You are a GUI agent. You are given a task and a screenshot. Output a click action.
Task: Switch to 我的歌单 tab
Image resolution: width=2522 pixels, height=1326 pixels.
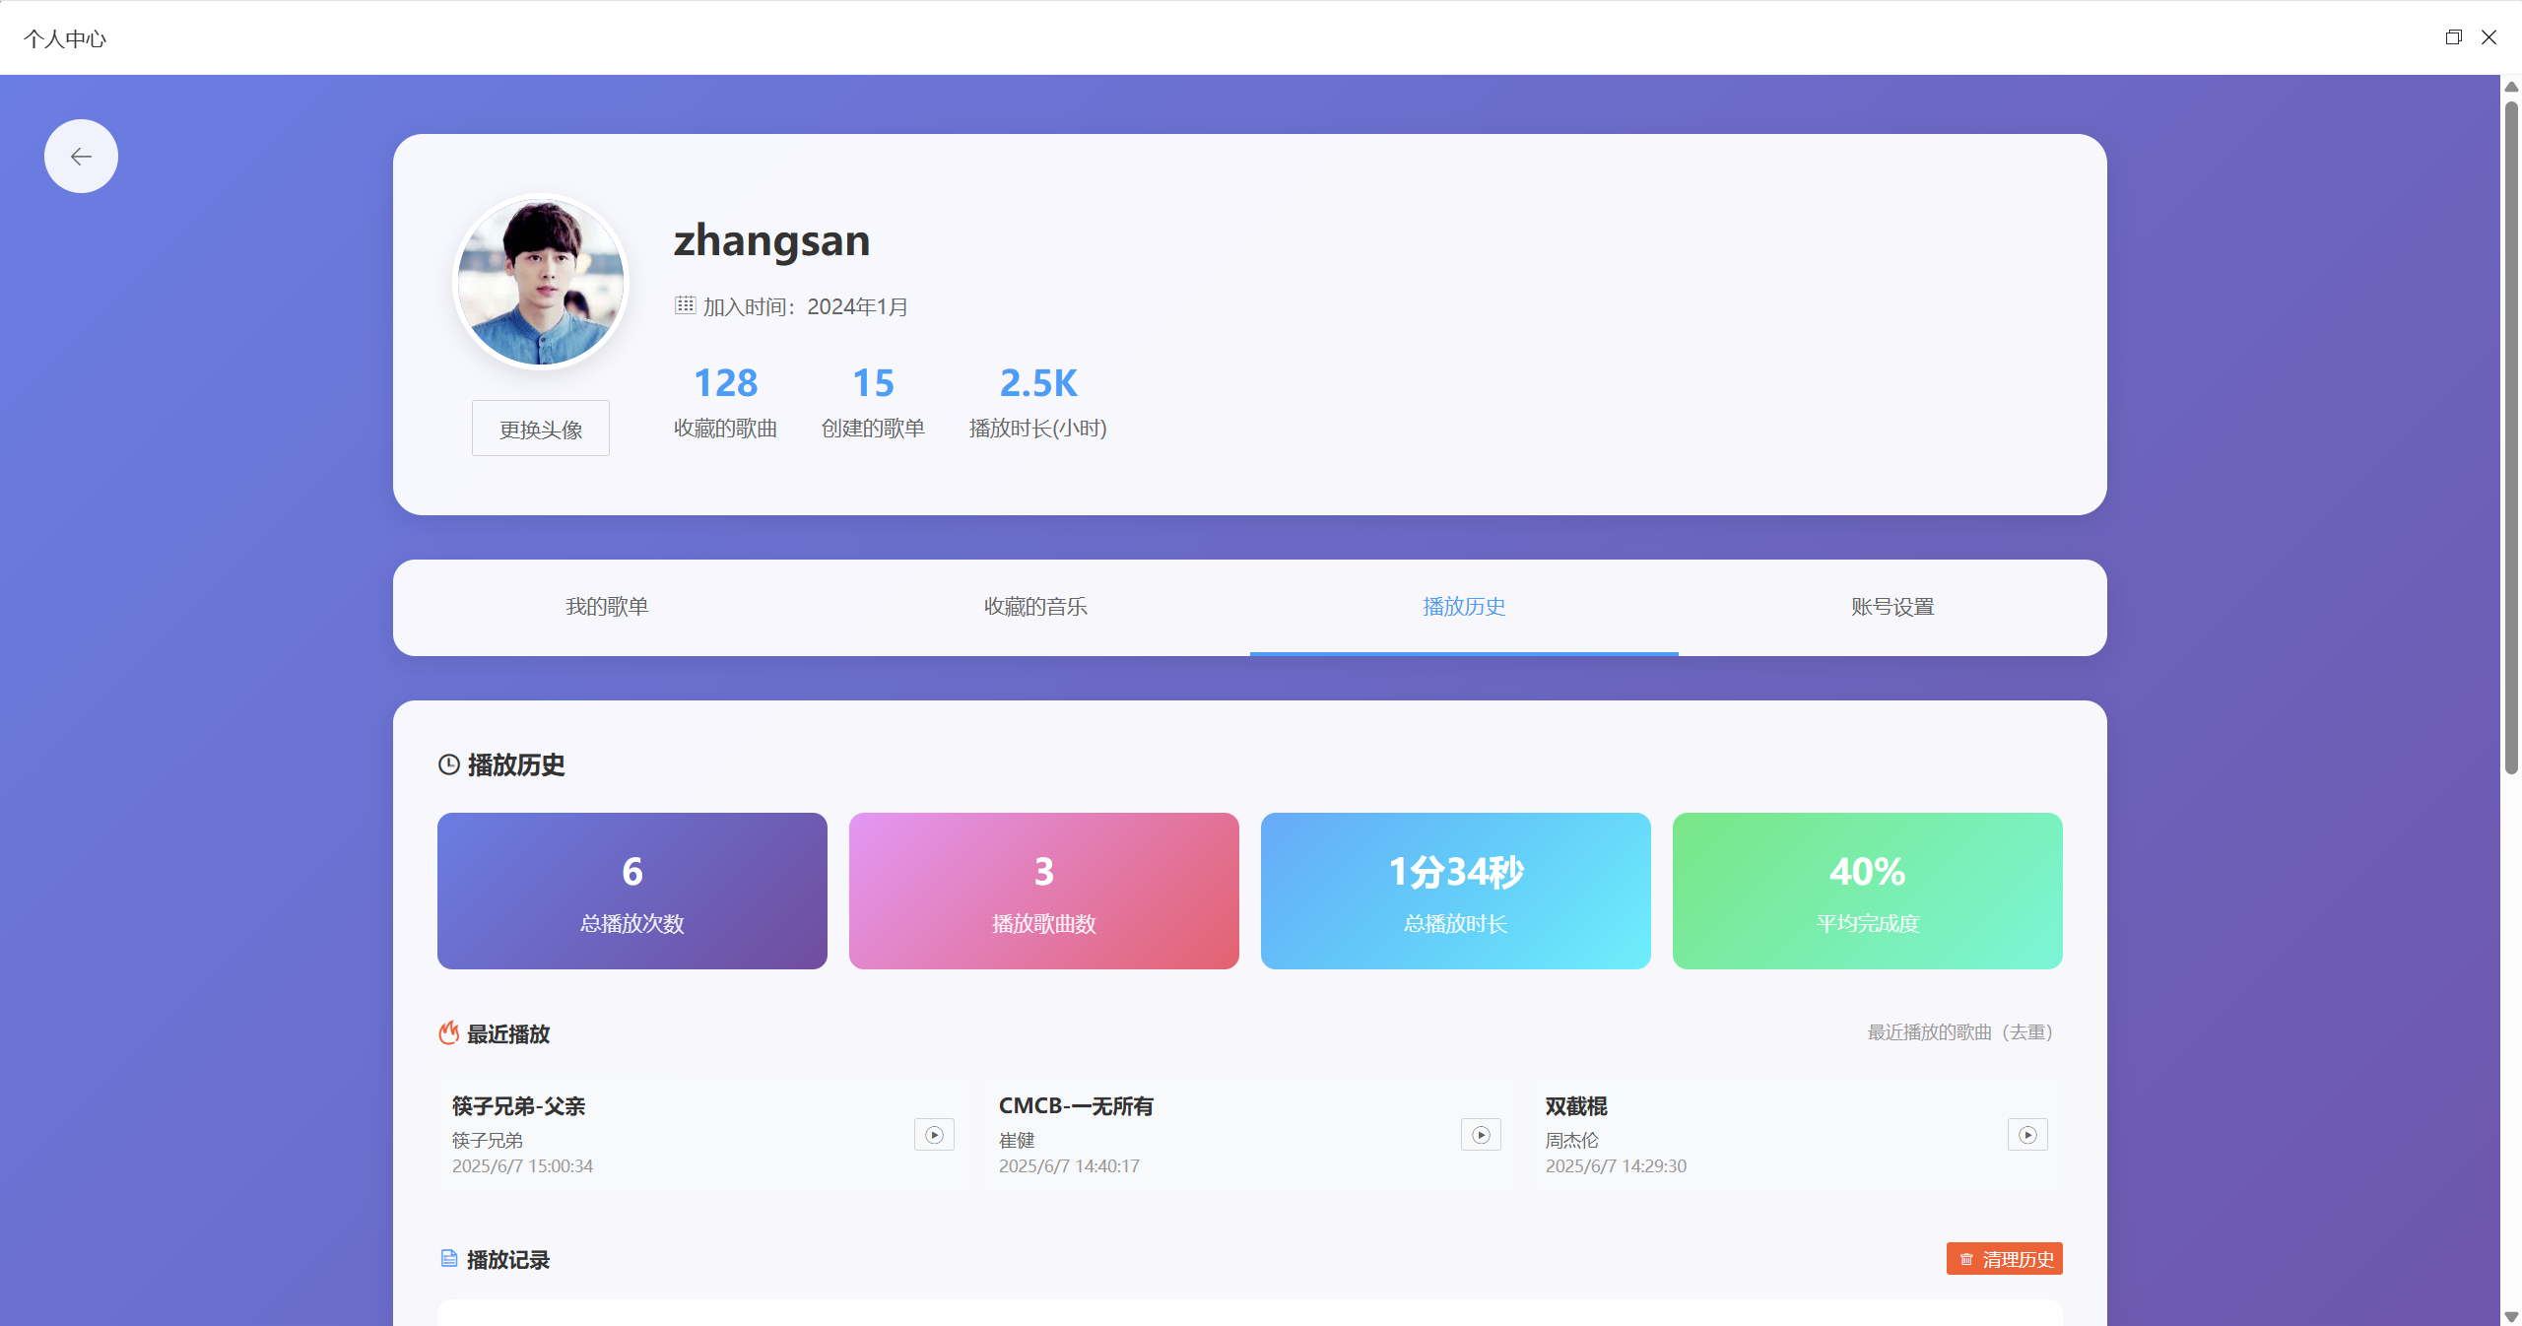(607, 607)
